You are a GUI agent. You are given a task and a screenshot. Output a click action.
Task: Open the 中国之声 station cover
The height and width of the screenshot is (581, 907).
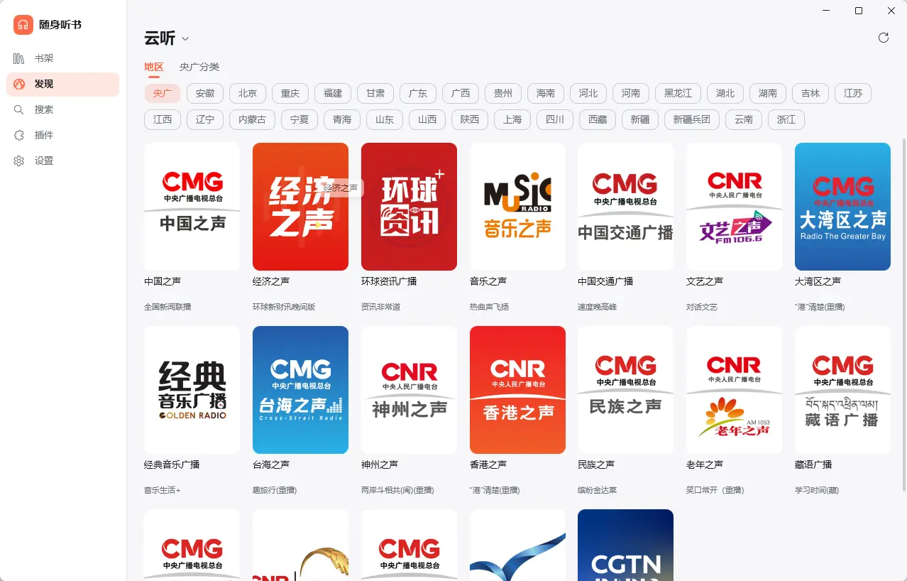[192, 207]
